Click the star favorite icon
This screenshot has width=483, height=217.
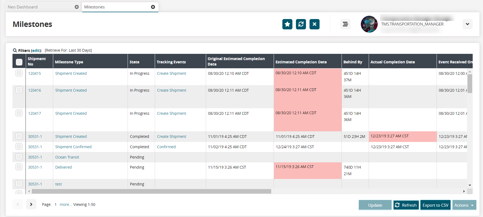pyautogui.click(x=287, y=24)
